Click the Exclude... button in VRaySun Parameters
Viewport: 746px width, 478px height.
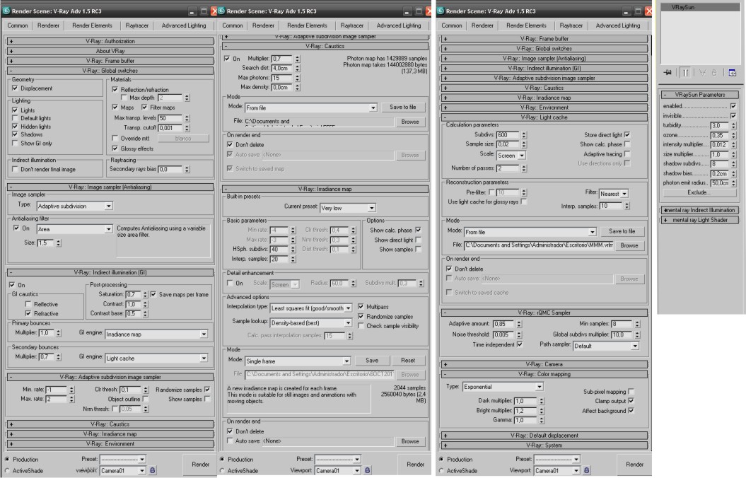[699, 192]
